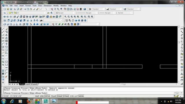The width and height of the screenshot is (185, 104).
Task: Click the vertical scrollbar of the drawing area
Action: (x=179, y=54)
